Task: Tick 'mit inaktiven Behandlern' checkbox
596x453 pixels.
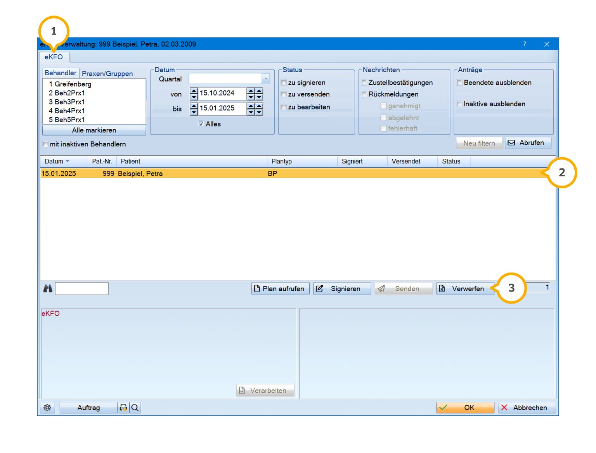Action: 46,144
